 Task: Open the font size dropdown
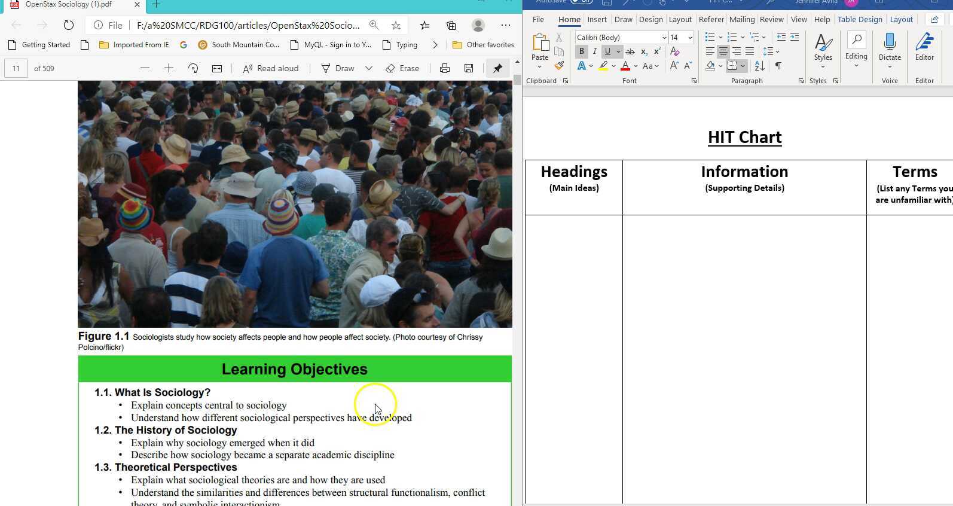pyautogui.click(x=690, y=38)
